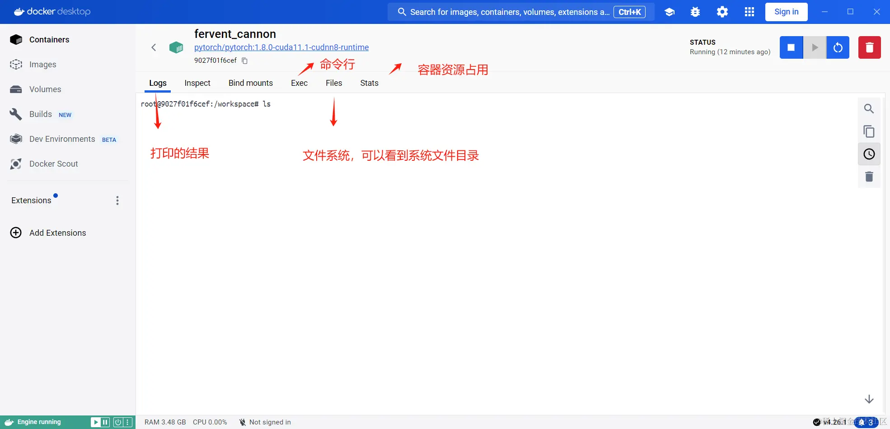Copy the container ID 9027f01f6cef
The image size is (890, 429).
[x=244, y=61]
